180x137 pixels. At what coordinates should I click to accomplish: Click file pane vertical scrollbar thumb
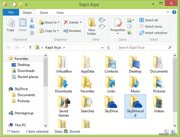click(x=175, y=85)
